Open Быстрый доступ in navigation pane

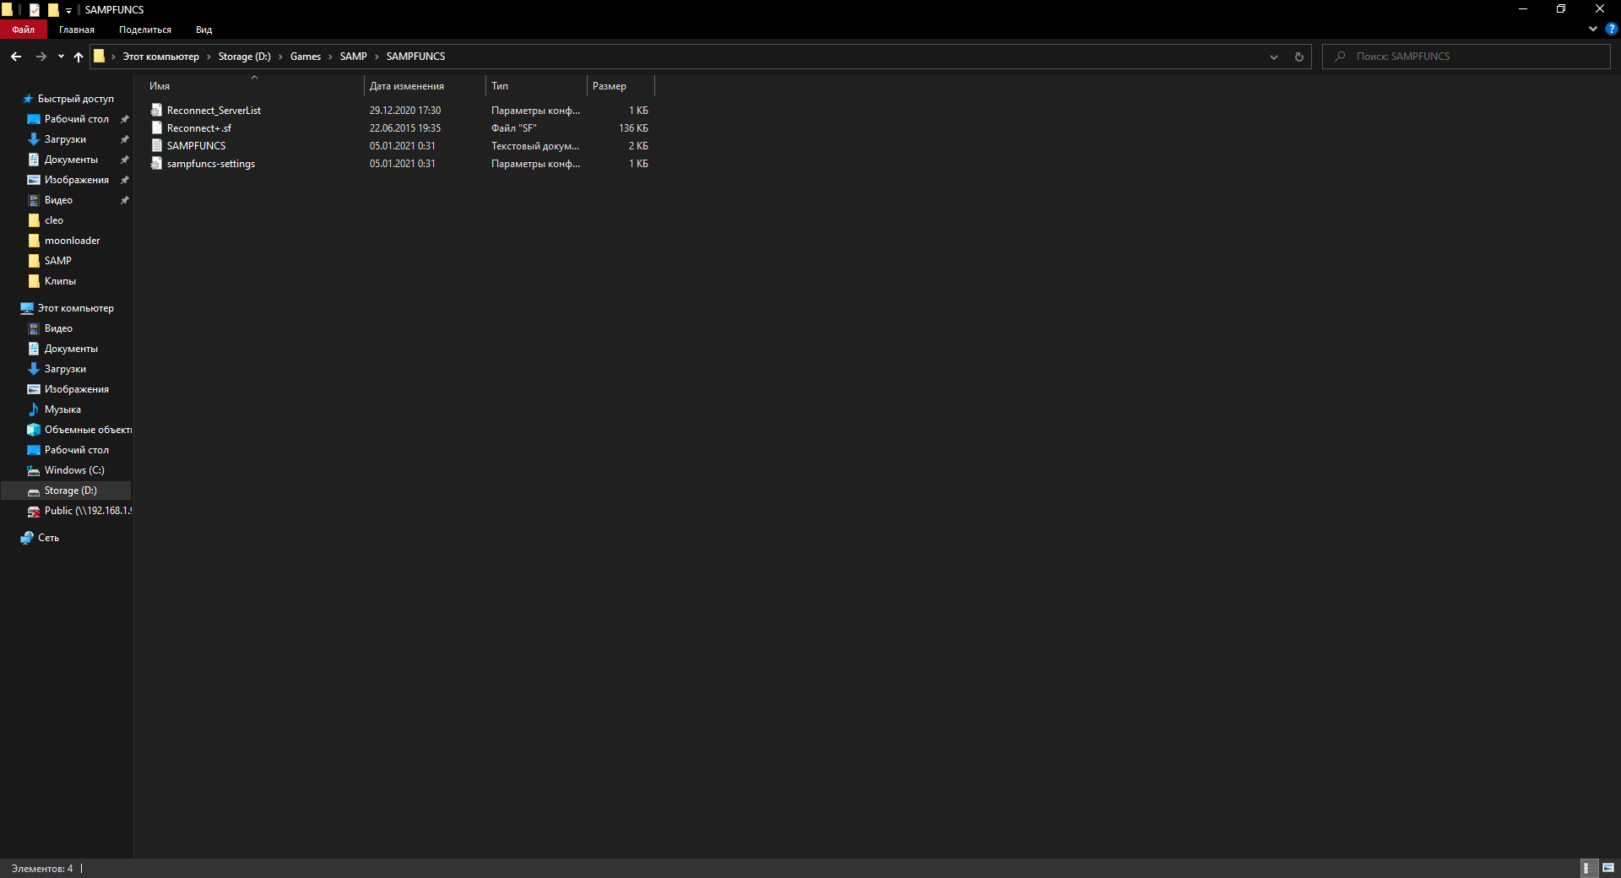coord(75,99)
